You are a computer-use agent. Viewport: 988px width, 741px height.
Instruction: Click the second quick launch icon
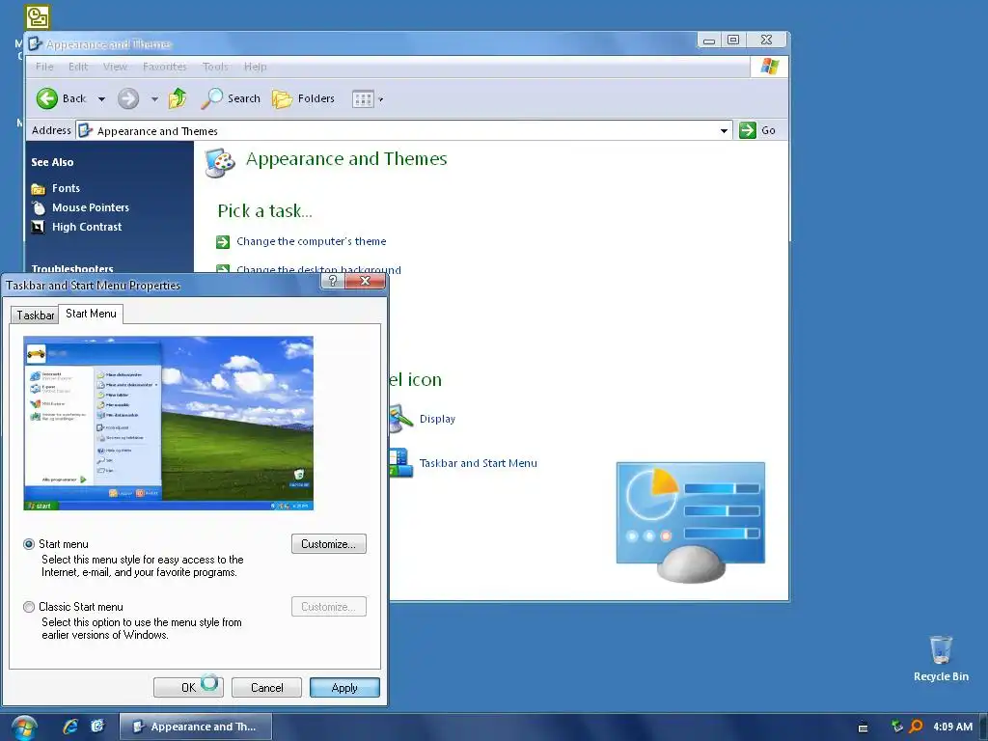[97, 727]
